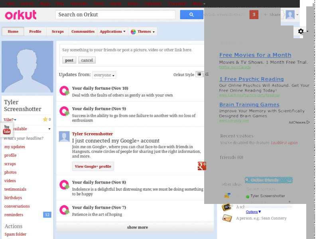
Task: Open the settings gear icon
Action: pyautogui.click(x=301, y=31)
